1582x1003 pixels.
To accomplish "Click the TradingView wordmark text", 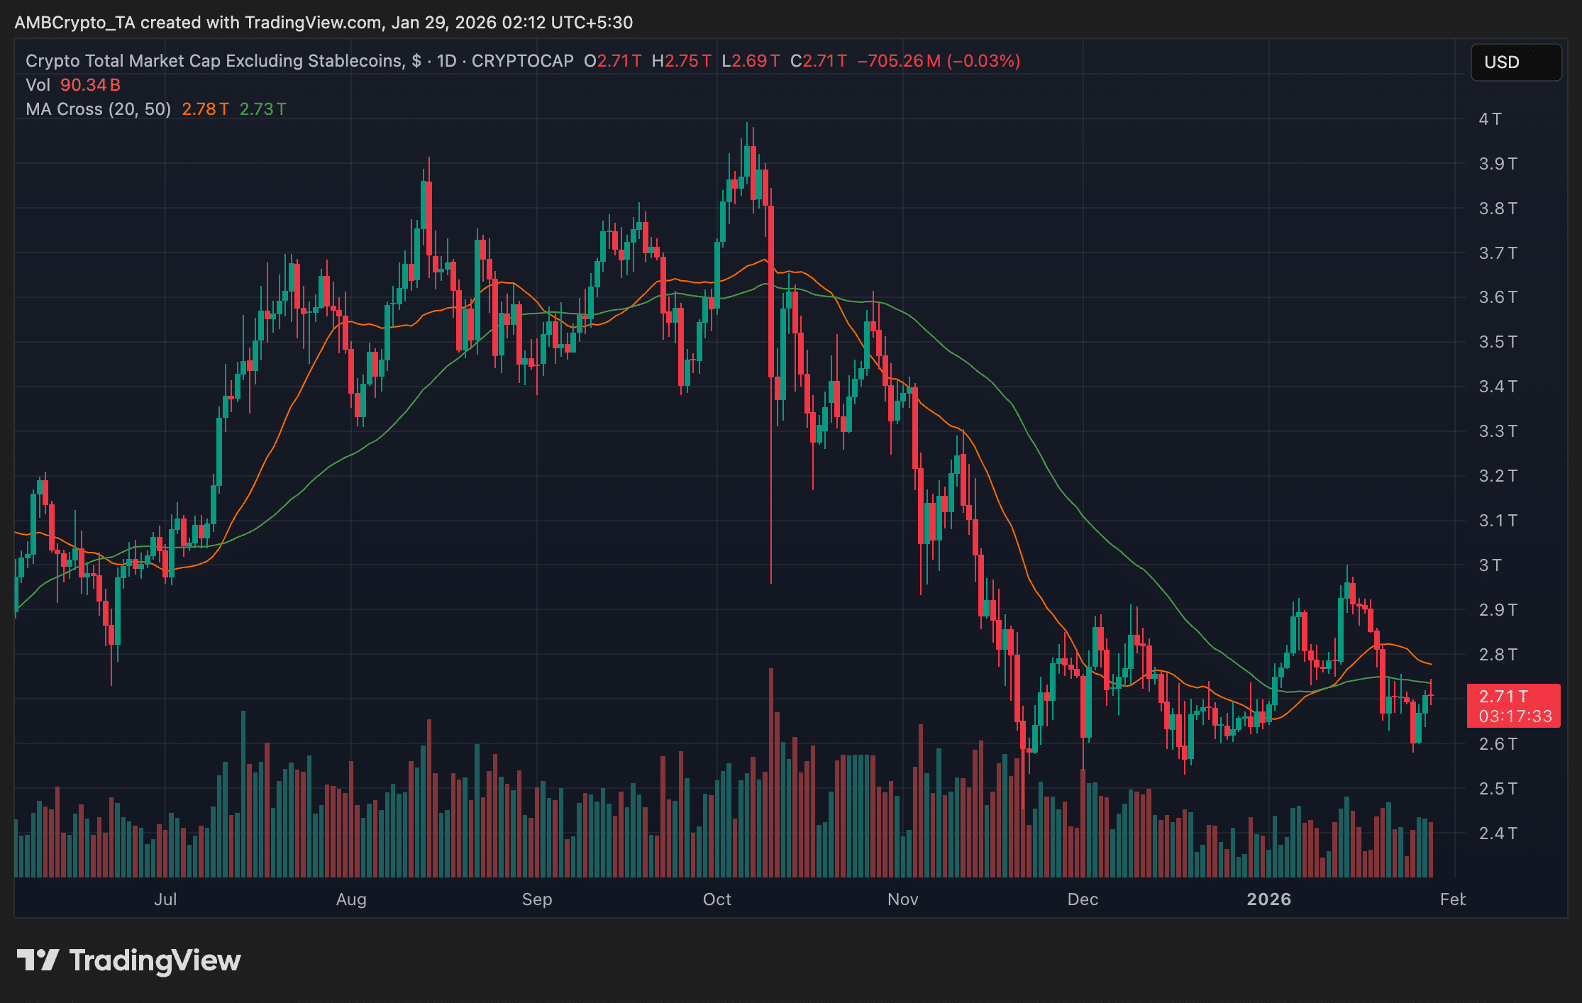I will coord(155,960).
